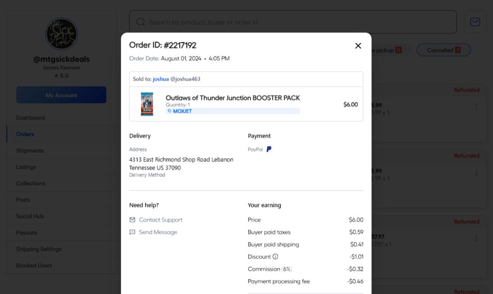Click the delivery address text
This screenshot has height=294, width=493.
pyautogui.click(x=181, y=164)
